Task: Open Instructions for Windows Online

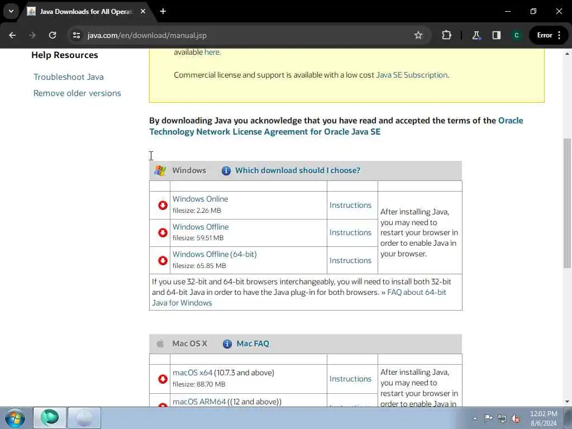Action: pyautogui.click(x=350, y=205)
